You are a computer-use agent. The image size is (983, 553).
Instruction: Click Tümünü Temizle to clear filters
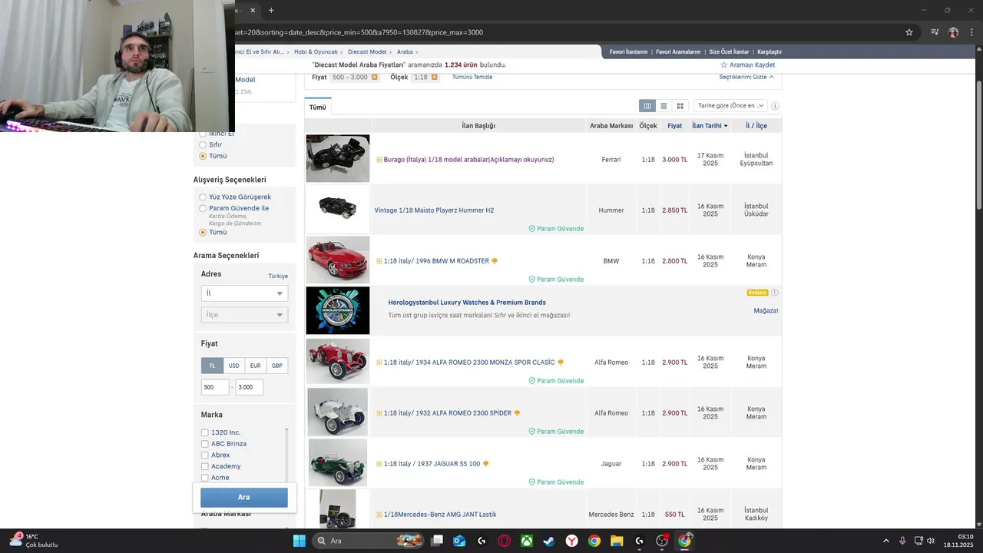pos(472,77)
